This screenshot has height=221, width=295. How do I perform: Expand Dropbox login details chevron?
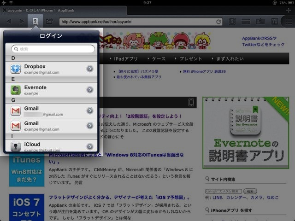tap(90, 69)
